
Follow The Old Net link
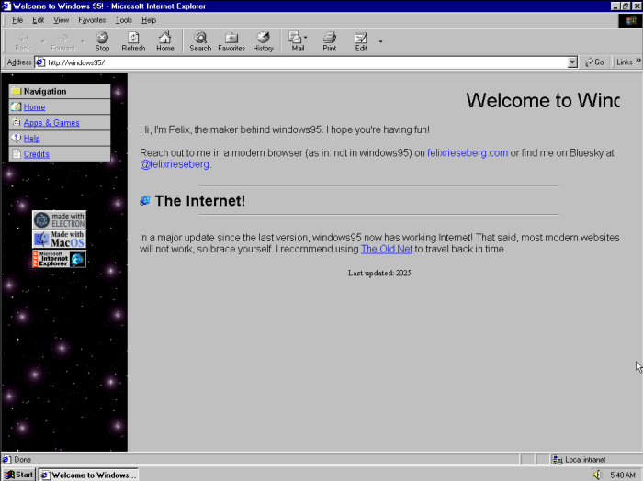coord(387,249)
